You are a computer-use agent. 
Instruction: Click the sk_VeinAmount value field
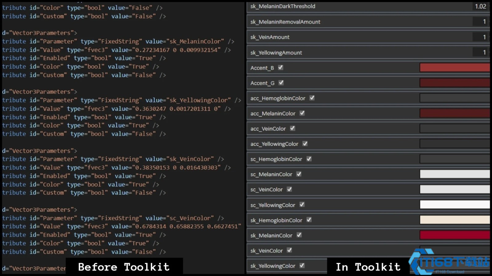(x=480, y=37)
